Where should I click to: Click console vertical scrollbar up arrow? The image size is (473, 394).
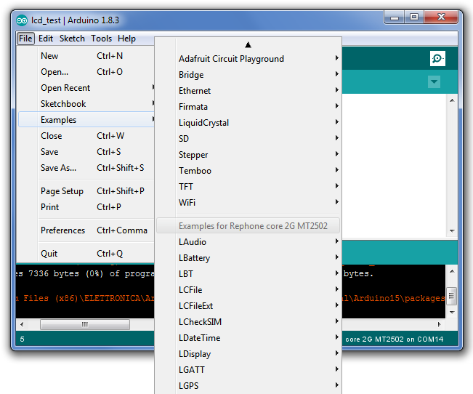(452, 271)
